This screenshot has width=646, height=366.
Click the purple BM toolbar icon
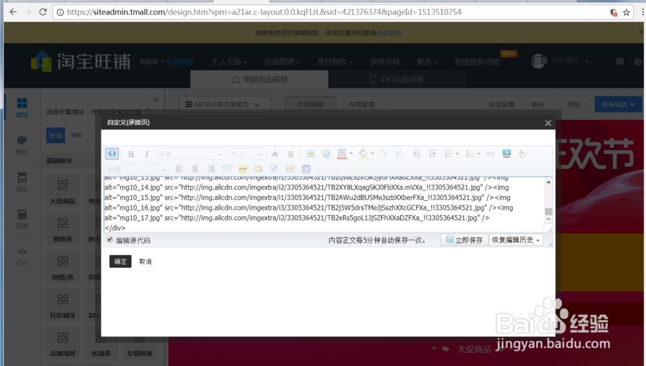coord(306,168)
